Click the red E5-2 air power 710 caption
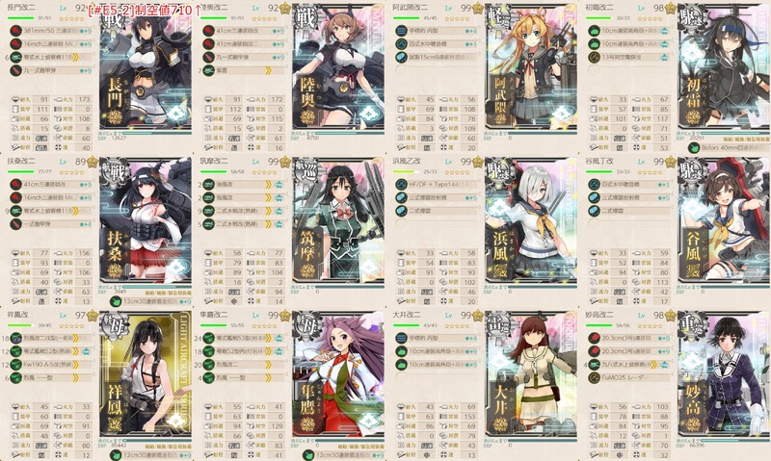771x461 pixels. point(146,10)
